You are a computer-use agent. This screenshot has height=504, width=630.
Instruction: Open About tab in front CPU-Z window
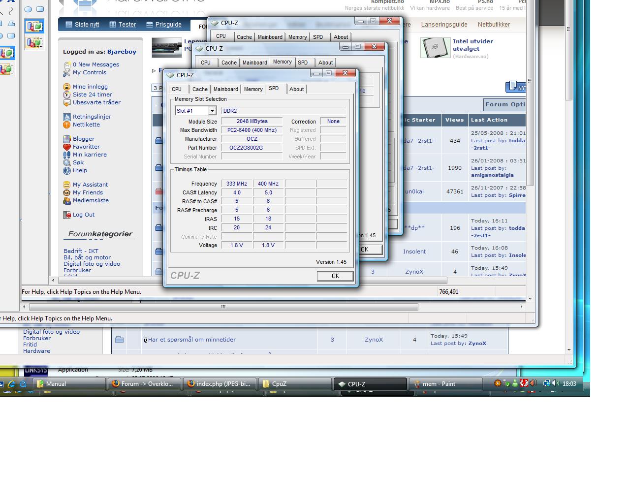[296, 89]
